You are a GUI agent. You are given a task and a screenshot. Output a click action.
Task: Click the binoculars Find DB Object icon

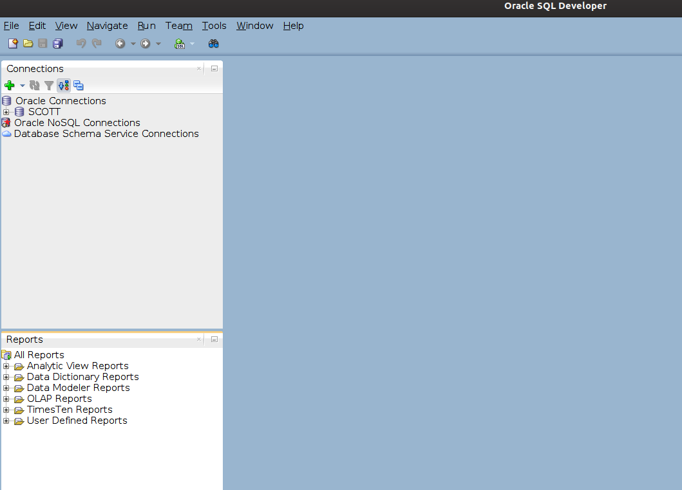click(x=214, y=44)
